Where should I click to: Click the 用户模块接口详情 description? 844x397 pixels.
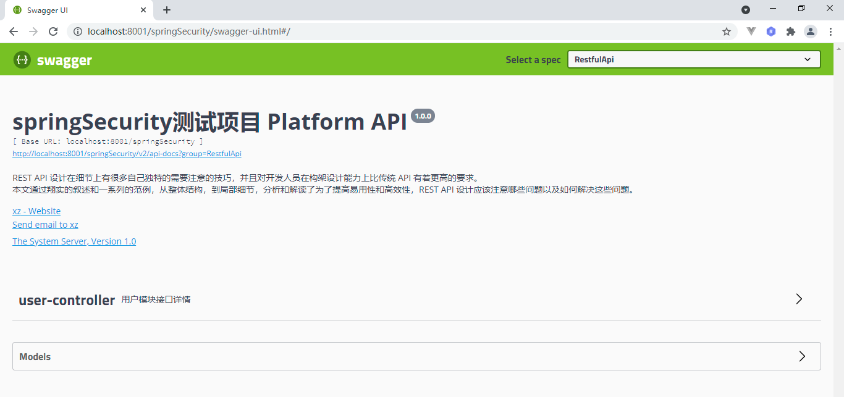[x=156, y=299]
